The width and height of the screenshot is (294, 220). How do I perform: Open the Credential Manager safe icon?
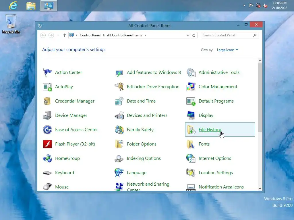click(47, 101)
